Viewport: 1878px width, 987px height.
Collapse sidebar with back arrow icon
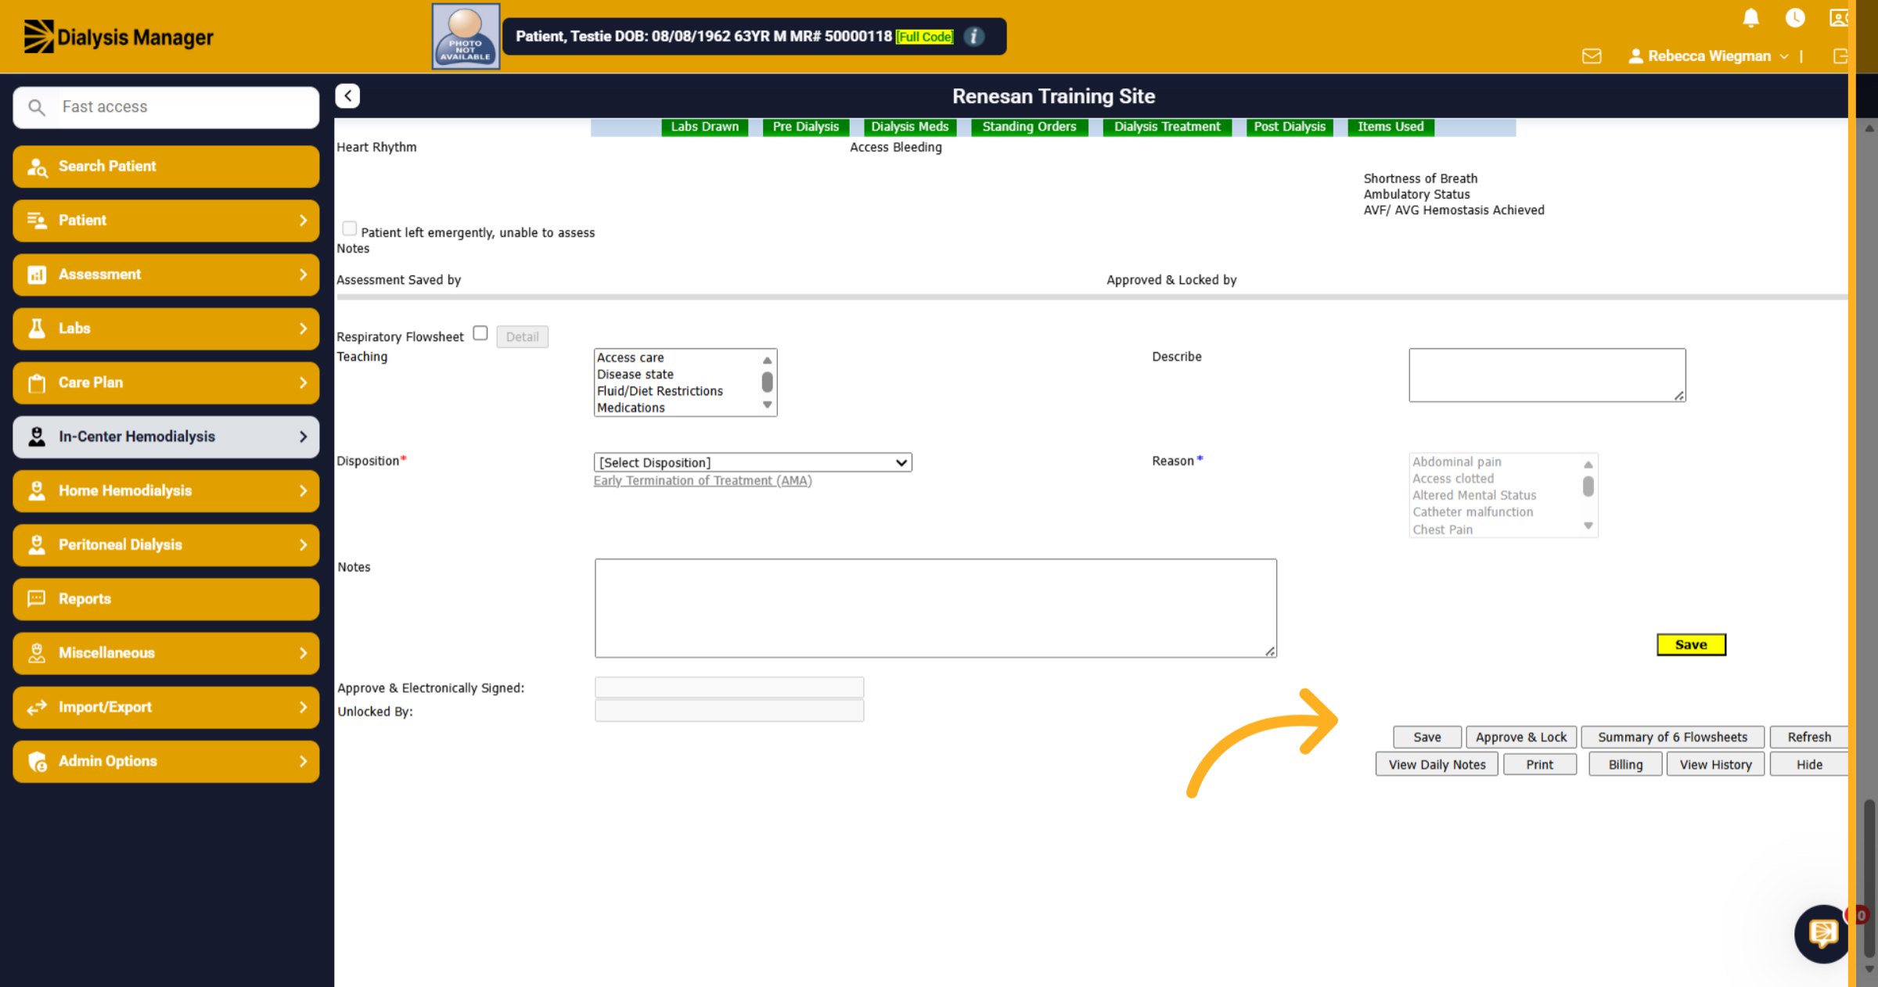click(x=347, y=95)
